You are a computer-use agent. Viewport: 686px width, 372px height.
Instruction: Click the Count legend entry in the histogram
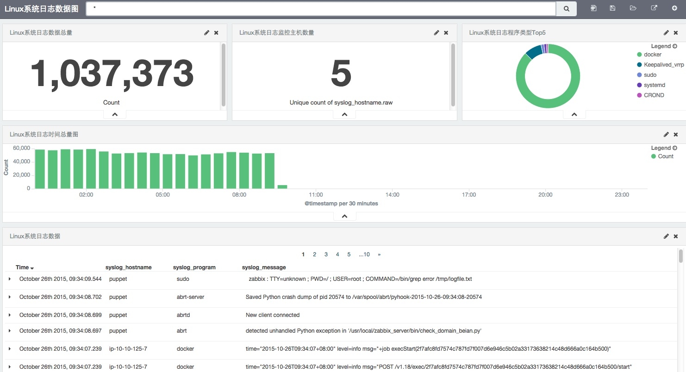point(662,156)
